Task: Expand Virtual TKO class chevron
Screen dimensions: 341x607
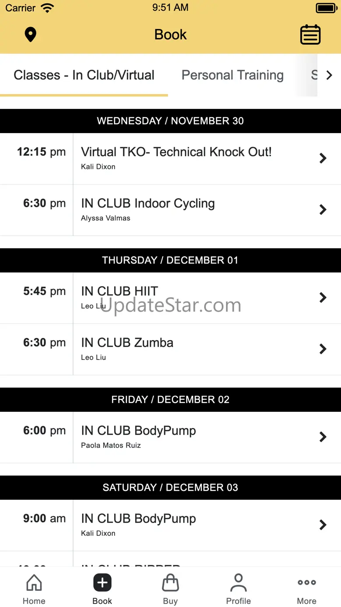Action: click(323, 158)
